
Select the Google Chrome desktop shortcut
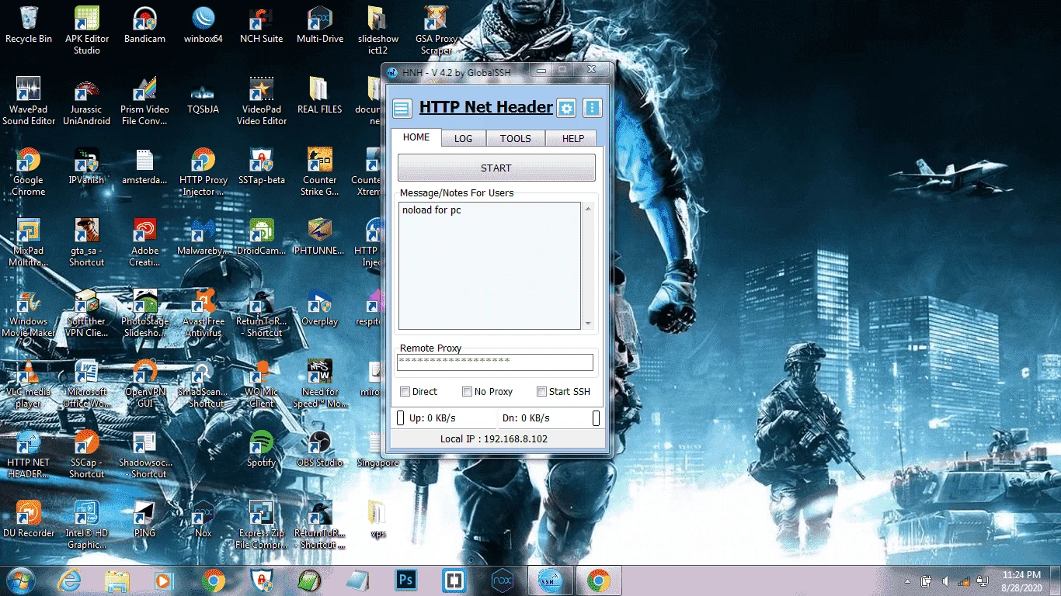29,171
